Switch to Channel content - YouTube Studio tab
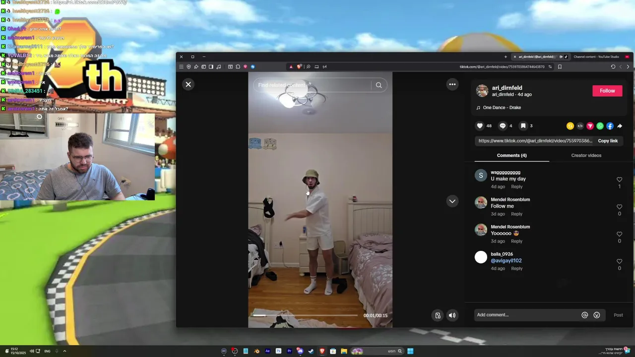Image resolution: width=635 pixels, height=357 pixels. (597, 57)
